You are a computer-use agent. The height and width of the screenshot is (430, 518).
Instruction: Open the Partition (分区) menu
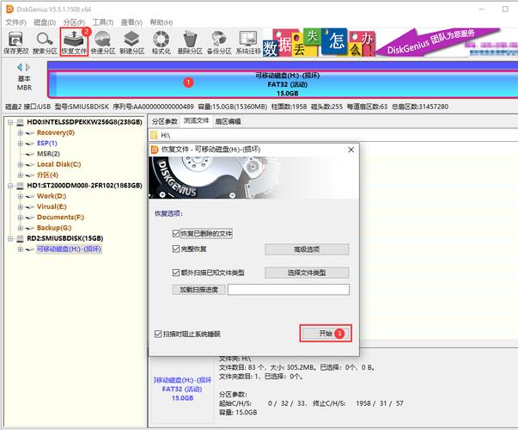(74, 22)
